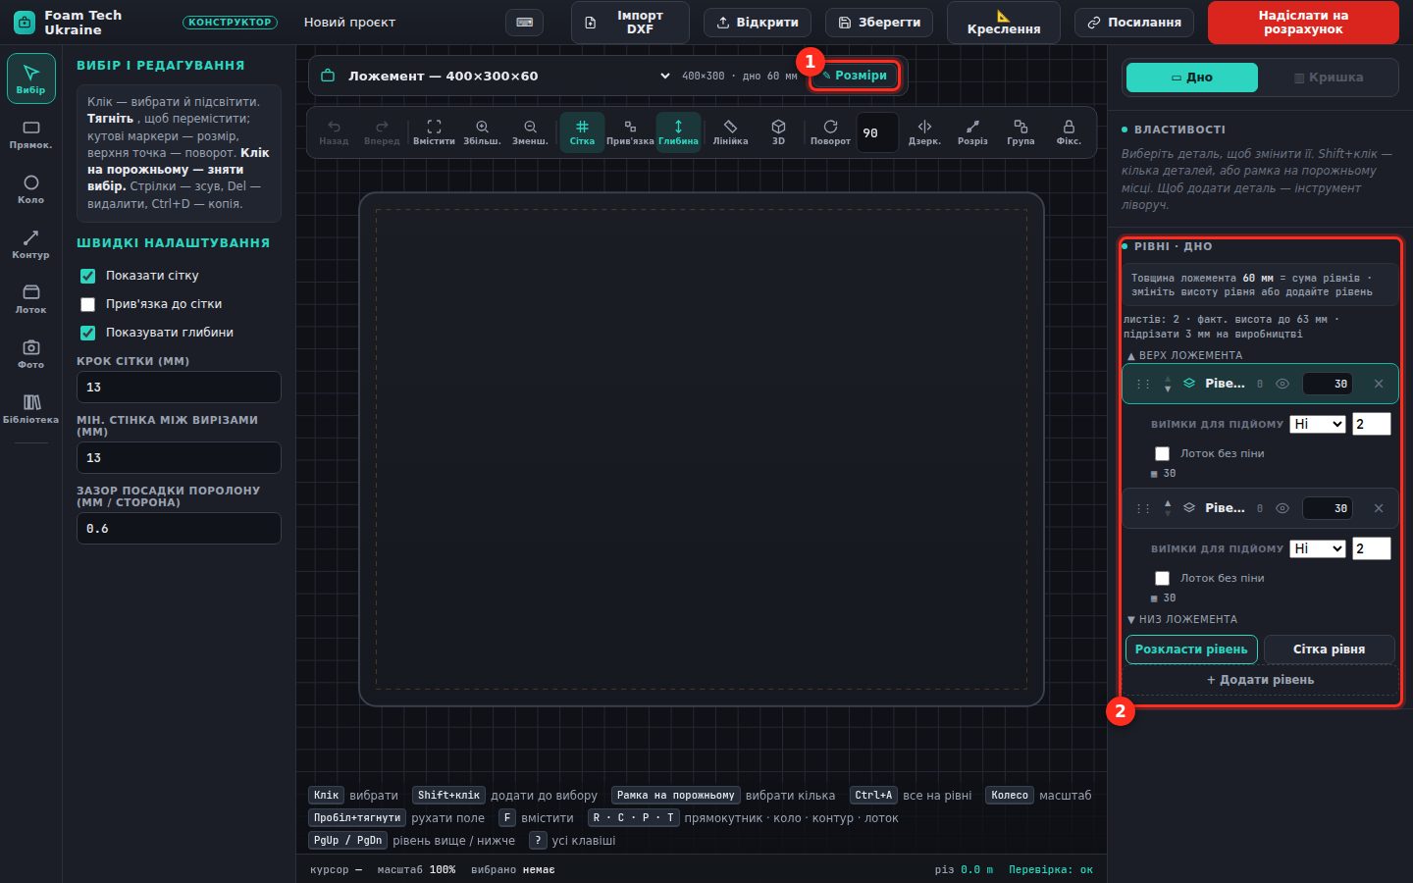
Task: Click the Імпорт DXF button
Action: point(630,23)
